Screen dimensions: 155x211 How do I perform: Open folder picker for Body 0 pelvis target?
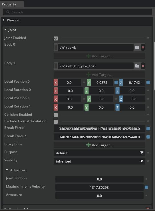137,47
